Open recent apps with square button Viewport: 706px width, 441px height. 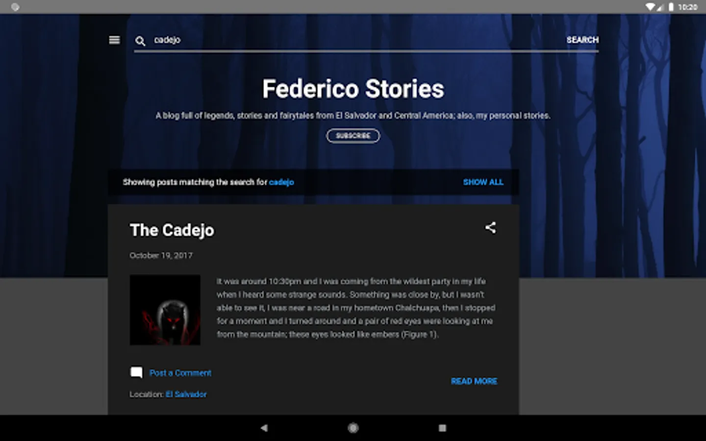tap(442, 428)
